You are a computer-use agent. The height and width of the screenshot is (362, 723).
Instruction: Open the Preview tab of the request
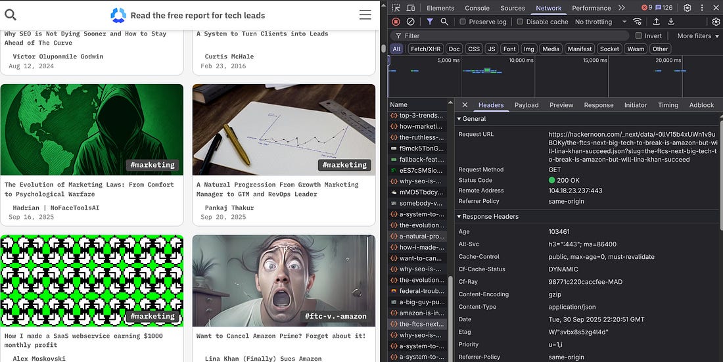pyautogui.click(x=561, y=105)
